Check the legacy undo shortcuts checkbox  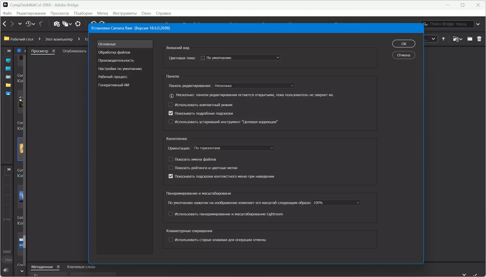[x=171, y=240]
